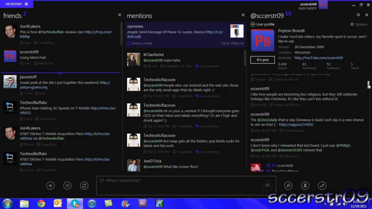The image size is (372, 209).
Task: Open the profile Options menu
Action: [x=359, y=24]
